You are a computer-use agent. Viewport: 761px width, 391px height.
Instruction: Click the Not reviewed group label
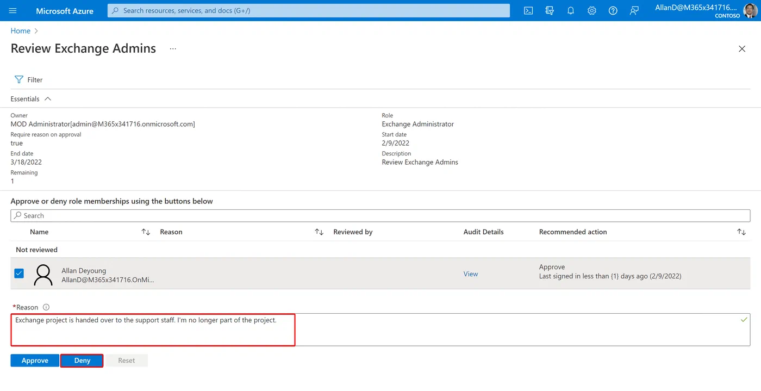click(x=36, y=250)
